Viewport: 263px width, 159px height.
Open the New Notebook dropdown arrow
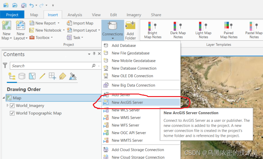pos(64,30)
